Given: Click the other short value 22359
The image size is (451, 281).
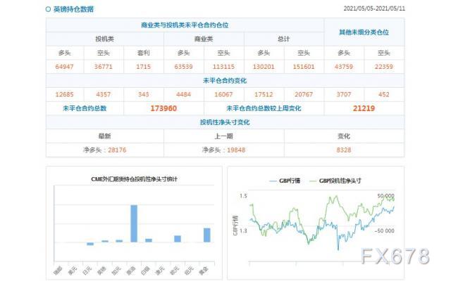Looking at the screenshot, I should click(383, 67).
